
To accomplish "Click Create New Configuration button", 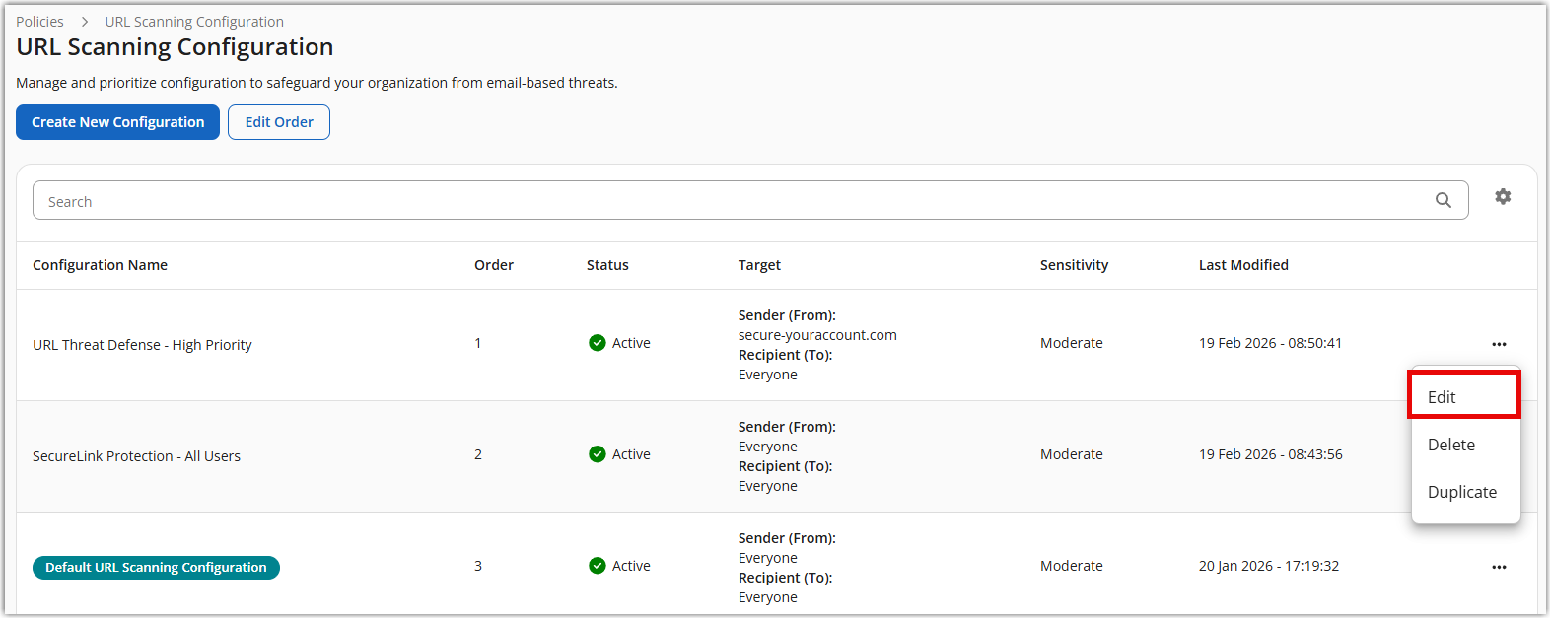I will click(117, 122).
